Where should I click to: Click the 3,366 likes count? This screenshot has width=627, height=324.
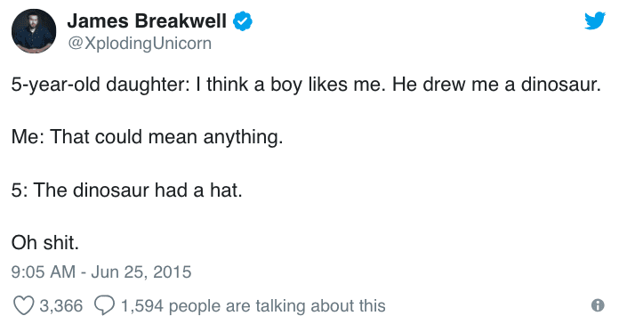pyautogui.click(x=61, y=306)
